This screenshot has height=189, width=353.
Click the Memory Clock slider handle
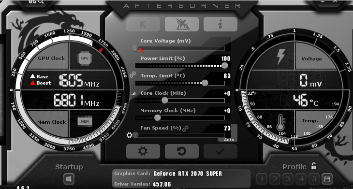click(157, 117)
